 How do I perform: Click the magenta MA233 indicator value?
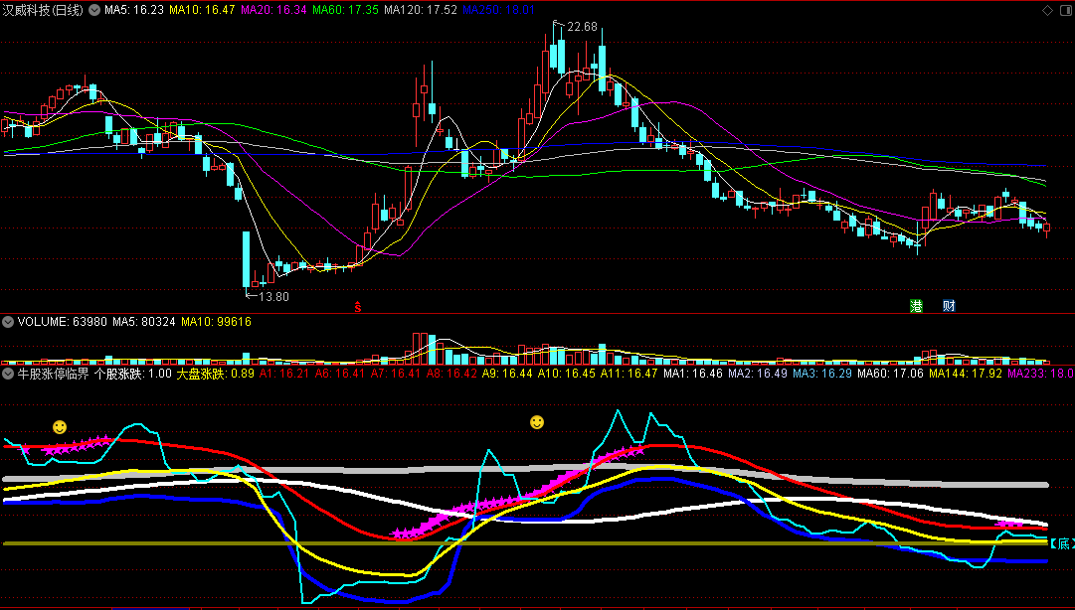[x=1041, y=374]
